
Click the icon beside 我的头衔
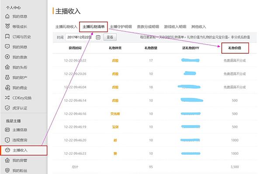point(7,67)
